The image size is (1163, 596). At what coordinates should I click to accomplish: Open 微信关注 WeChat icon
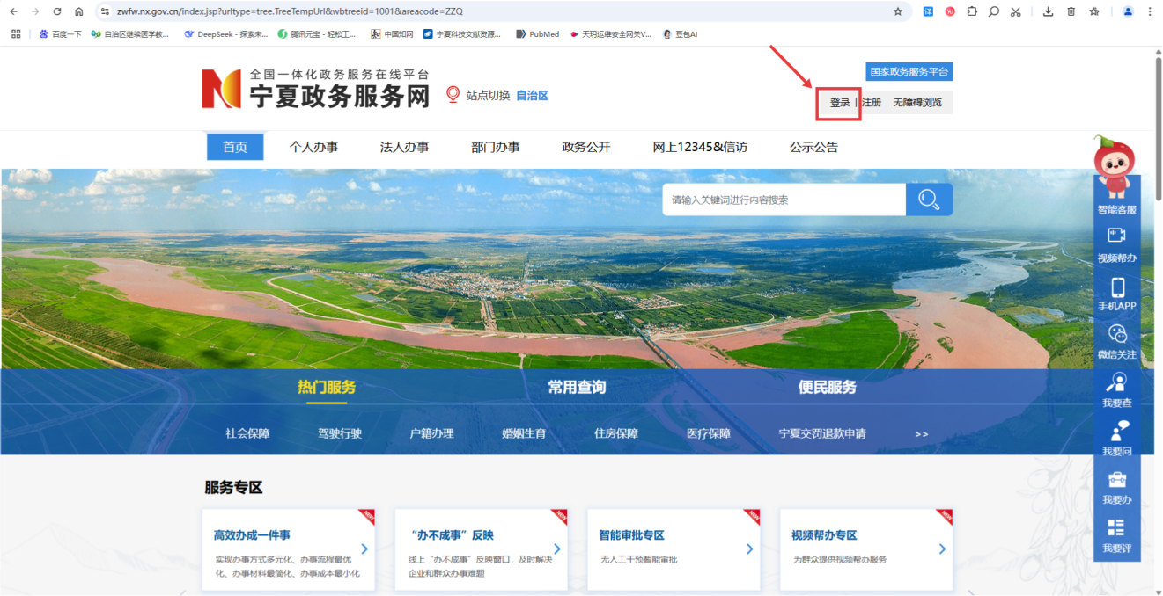(1116, 334)
